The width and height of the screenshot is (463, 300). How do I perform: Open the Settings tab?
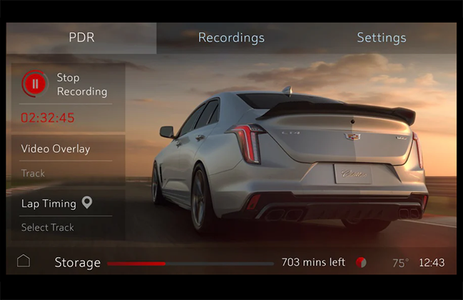coord(382,37)
